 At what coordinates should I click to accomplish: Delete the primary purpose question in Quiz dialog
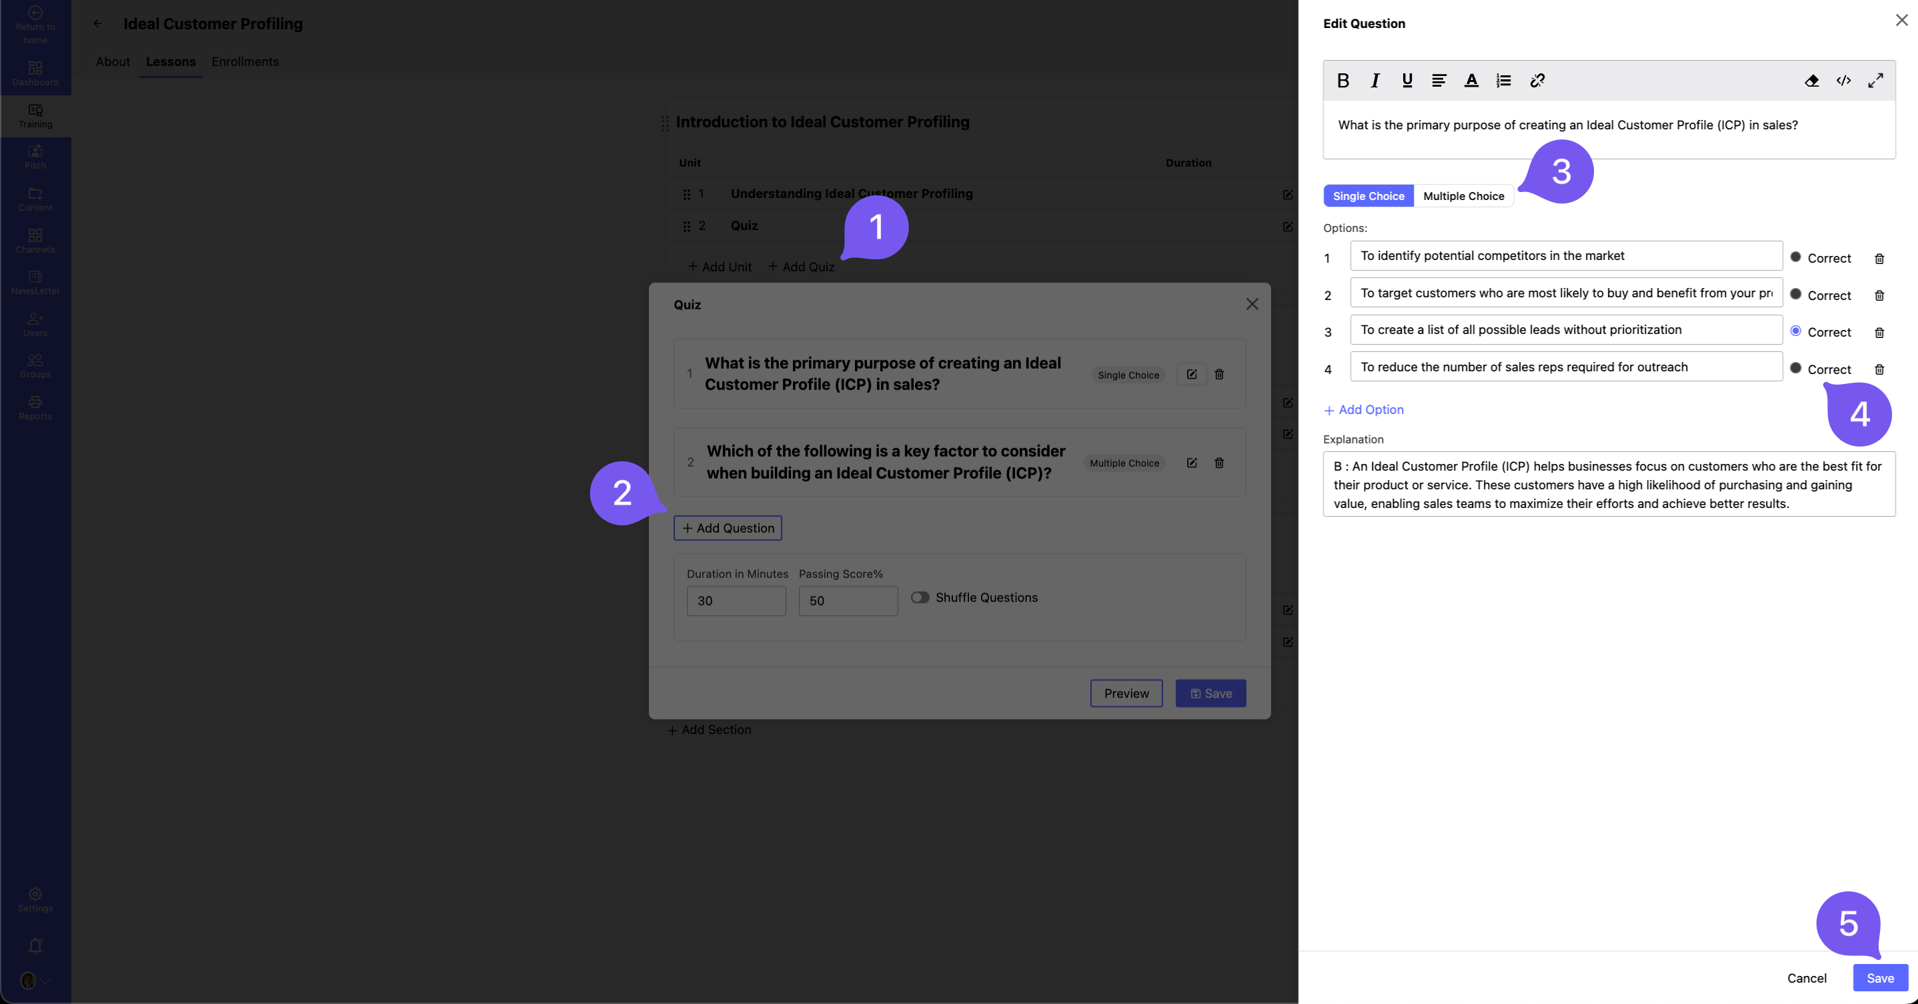click(1219, 375)
